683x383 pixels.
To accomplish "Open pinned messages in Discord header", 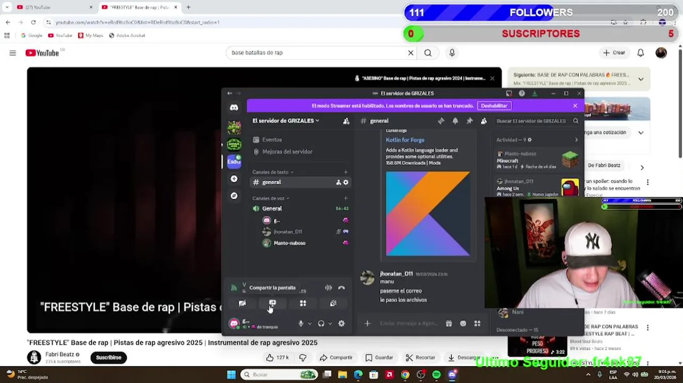I will pos(470,121).
